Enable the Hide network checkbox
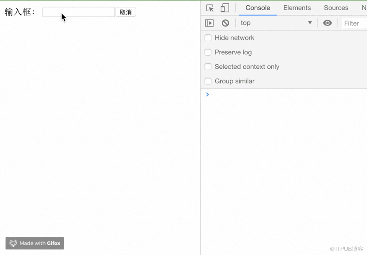Image resolution: width=367 pixels, height=255 pixels. 208,38
